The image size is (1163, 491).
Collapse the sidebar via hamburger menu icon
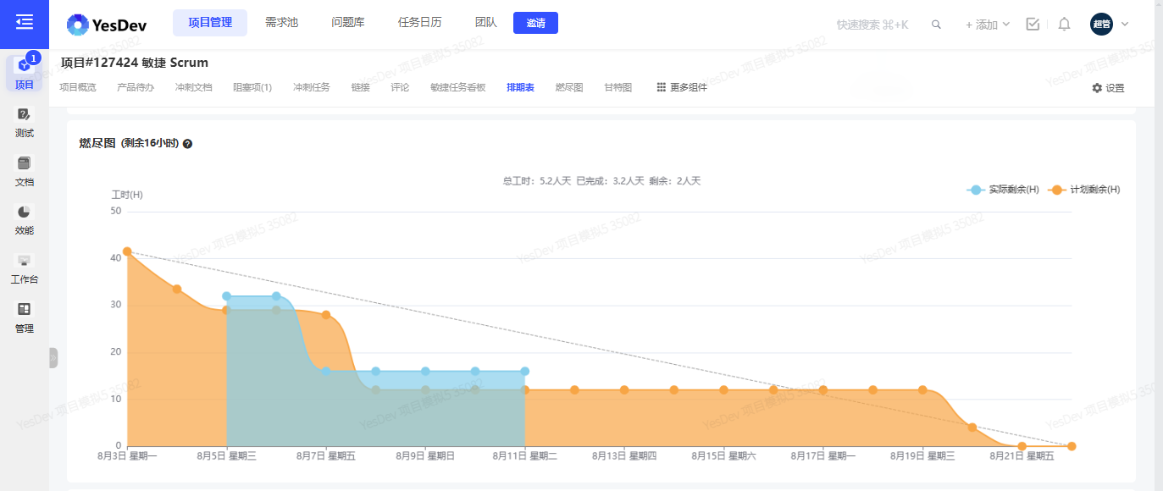point(24,22)
